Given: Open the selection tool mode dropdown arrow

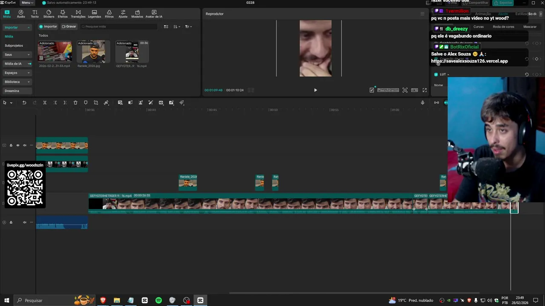Looking at the screenshot, I should click(11, 102).
